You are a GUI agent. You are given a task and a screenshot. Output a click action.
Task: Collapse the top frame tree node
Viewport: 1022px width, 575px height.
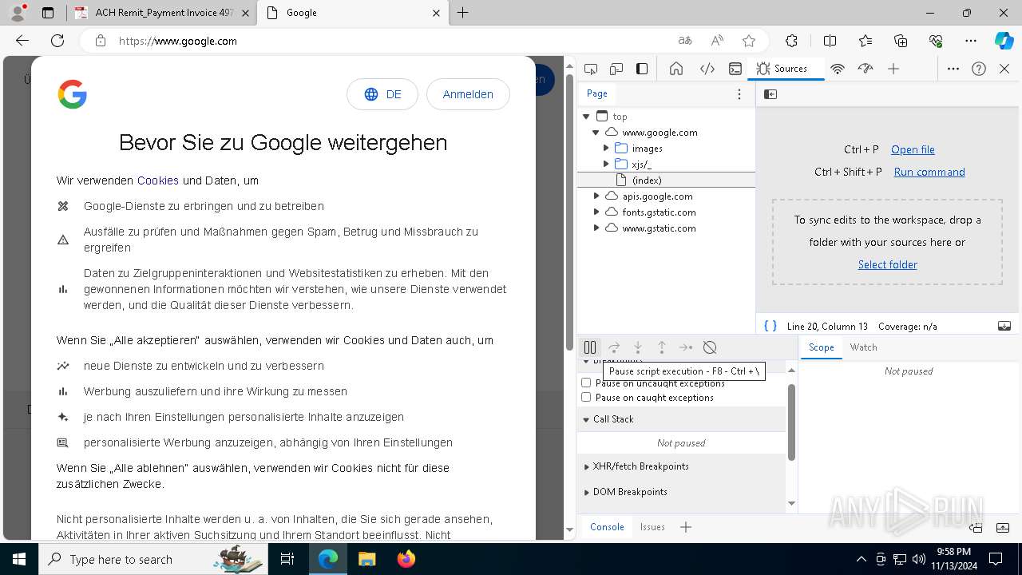coord(587,117)
